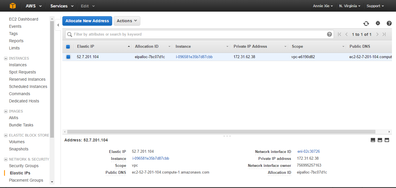Open Reserved Instances
396x188 pixels.
(27, 79)
